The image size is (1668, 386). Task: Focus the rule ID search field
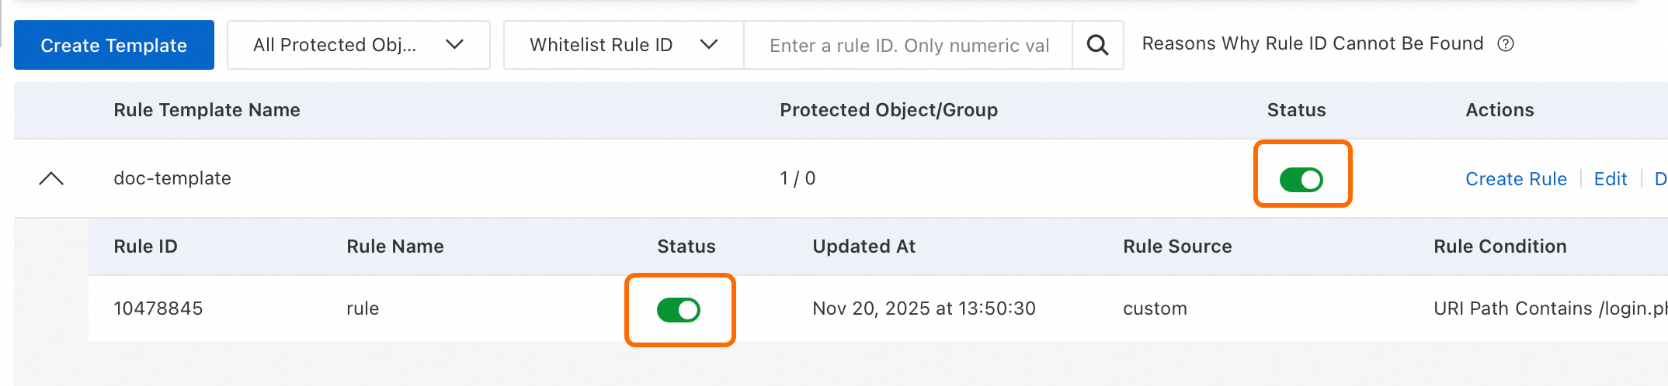coord(908,45)
